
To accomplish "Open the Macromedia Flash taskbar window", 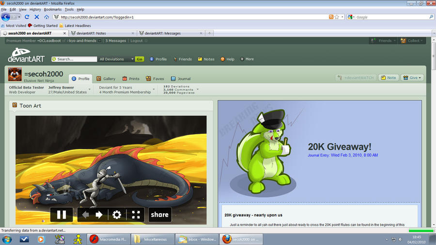I will [109, 239].
